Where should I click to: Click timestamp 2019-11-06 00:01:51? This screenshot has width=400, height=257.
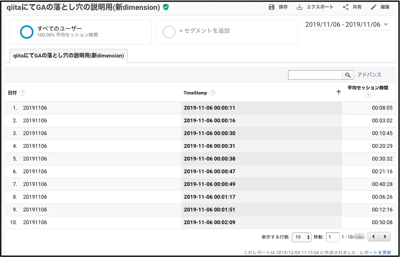click(209, 210)
